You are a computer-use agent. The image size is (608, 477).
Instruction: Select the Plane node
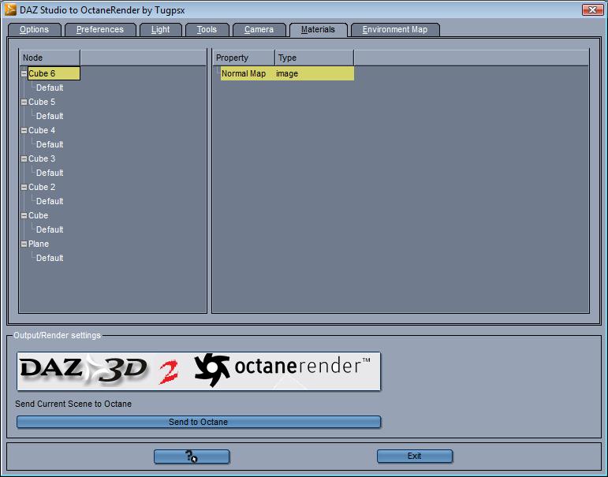click(x=39, y=244)
